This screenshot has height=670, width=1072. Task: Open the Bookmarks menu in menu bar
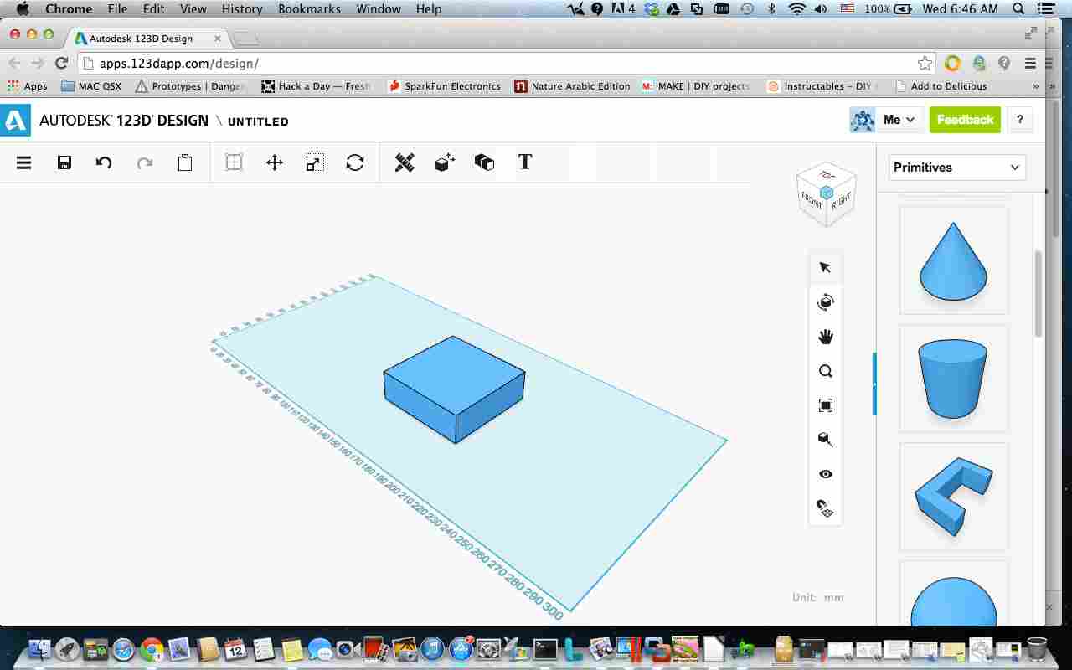tap(309, 9)
